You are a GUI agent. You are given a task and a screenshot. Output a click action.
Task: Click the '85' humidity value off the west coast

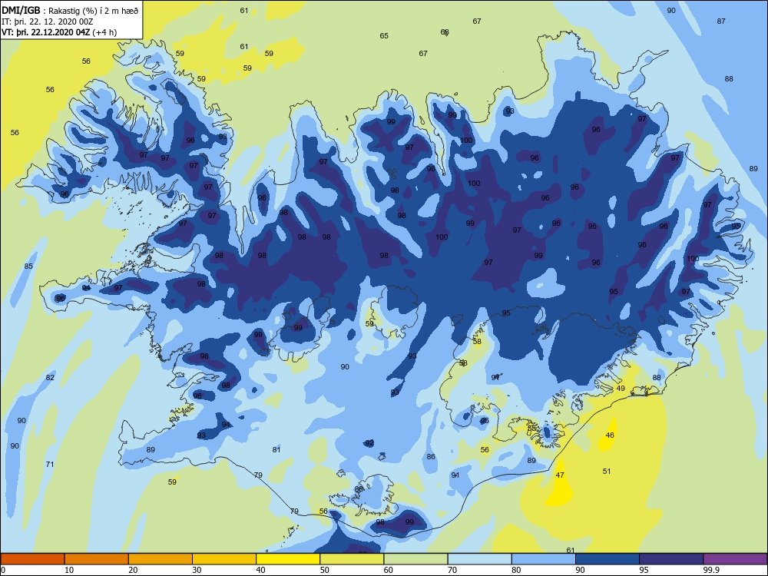click(x=28, y=266)
